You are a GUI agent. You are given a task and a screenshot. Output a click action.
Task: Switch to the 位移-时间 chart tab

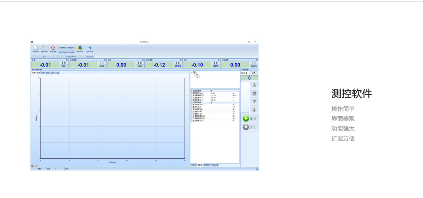[x=55, y=73]
